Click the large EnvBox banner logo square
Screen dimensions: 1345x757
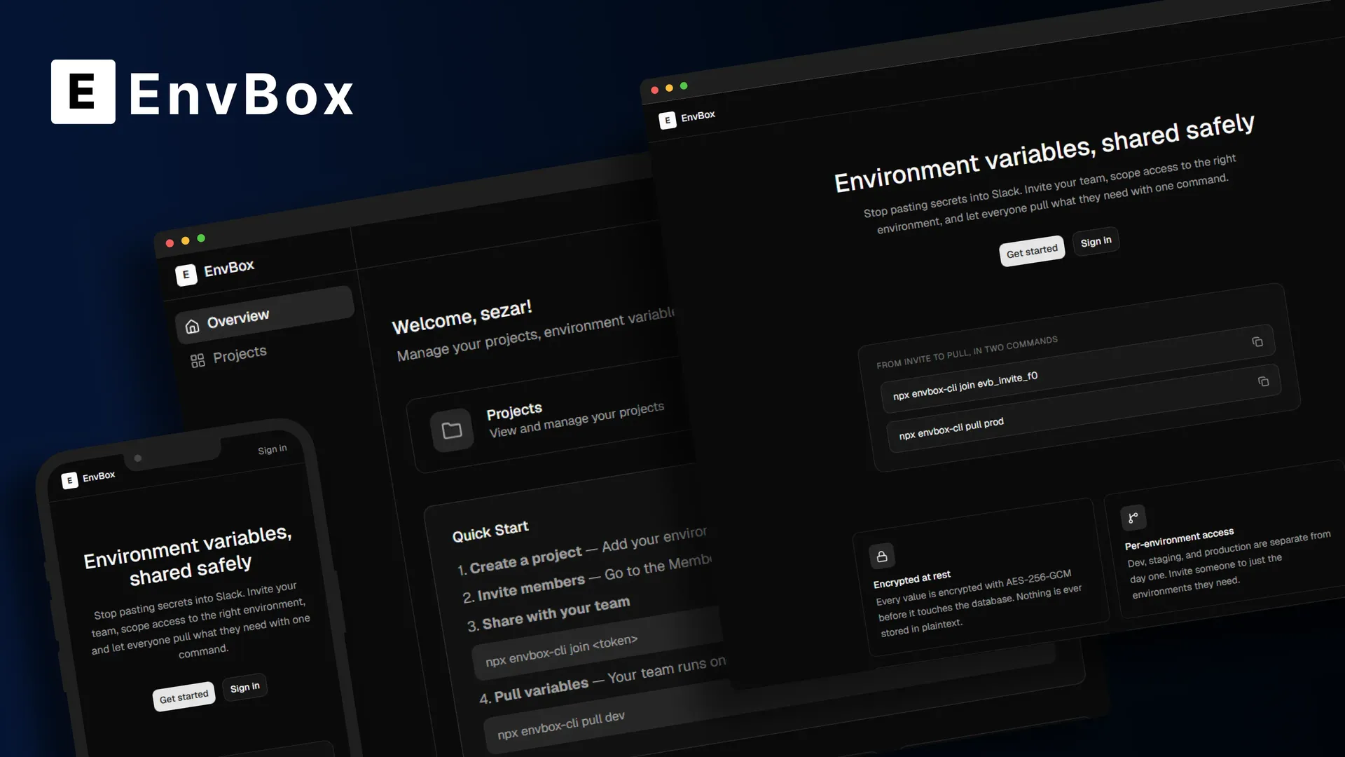coord(83,92)
